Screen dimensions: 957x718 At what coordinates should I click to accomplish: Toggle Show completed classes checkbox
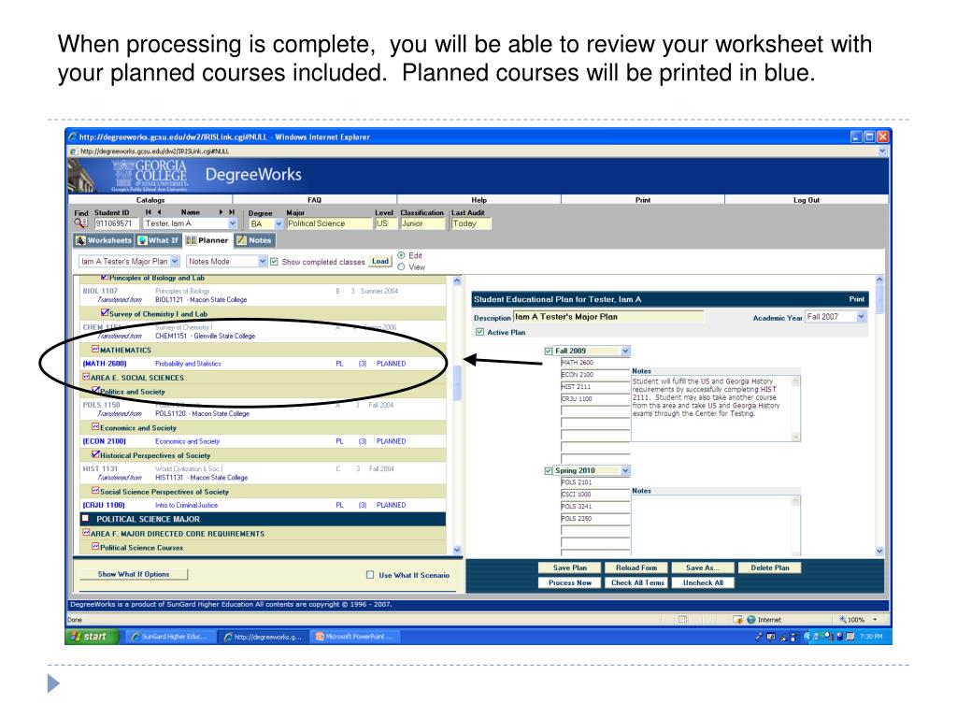pos(274,262)
